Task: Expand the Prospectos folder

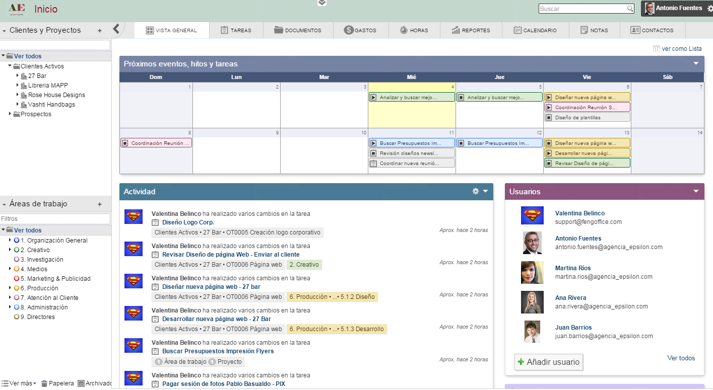Action: [x=10, y=114]
